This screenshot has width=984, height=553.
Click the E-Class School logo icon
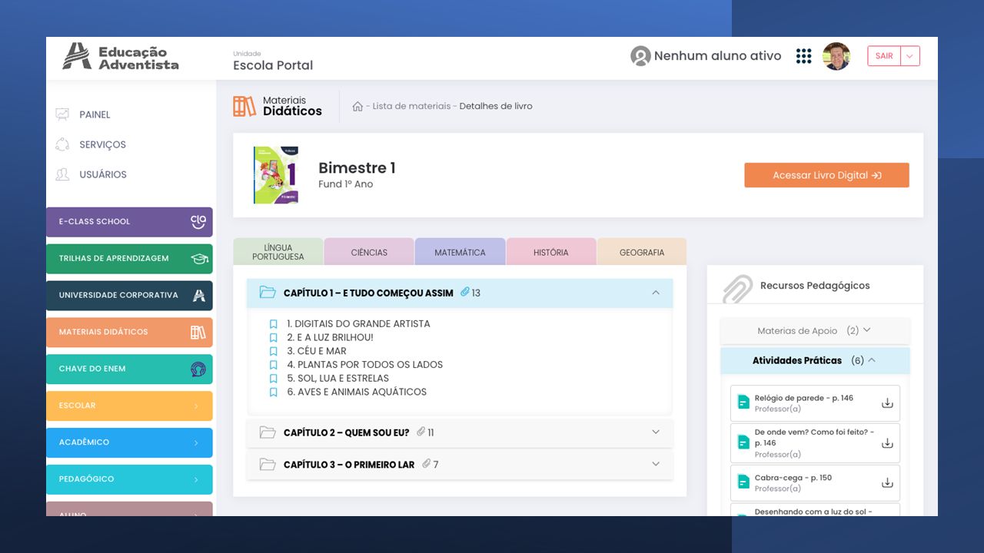[x=198, y=222]
